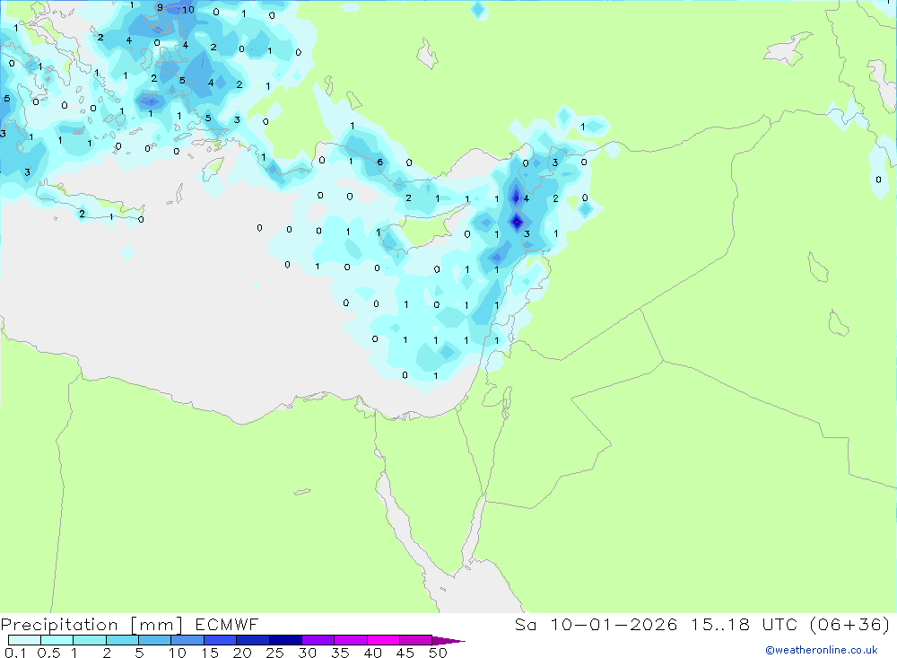Pick the 45–50 mm legend color box
The height and width of the screenshot is (658, 897).
(x=416, y=640)
